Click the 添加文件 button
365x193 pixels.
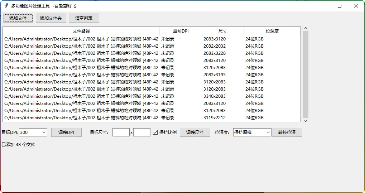18,18
